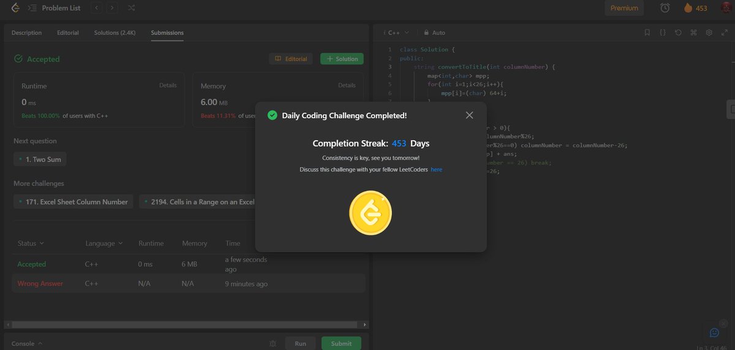735x350 pixels.
Task: Go to previous problem arrow
Action: point(97,8)
